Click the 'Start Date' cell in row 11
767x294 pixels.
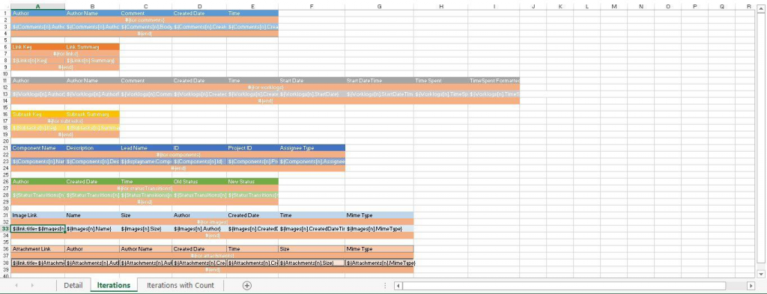(312, 80)
